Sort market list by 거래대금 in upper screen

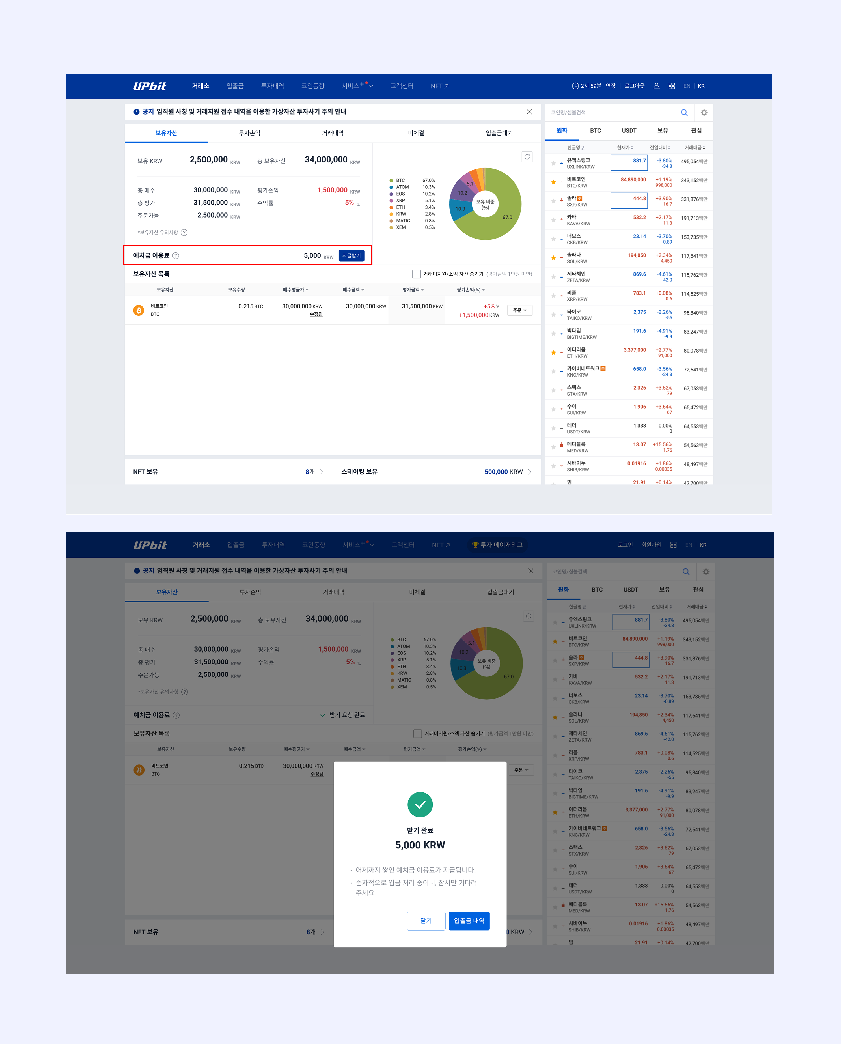pyautogui.click(x=695, y=147)
